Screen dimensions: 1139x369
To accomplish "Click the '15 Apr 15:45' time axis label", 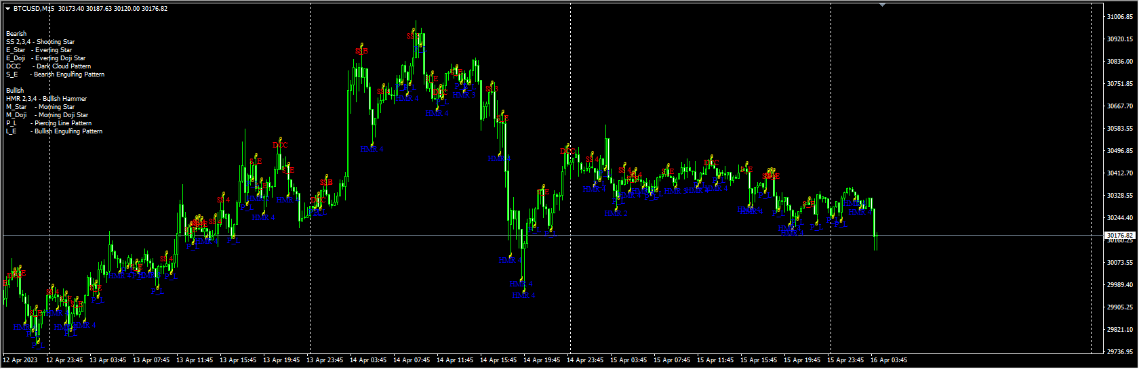I will (x=759, y=360).
